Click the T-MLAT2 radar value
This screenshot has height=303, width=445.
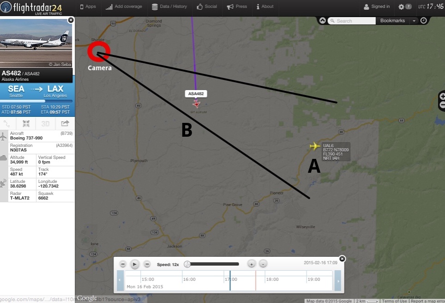20,198
